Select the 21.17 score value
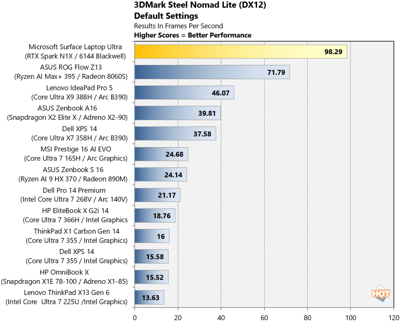 [x=167, y=195]
